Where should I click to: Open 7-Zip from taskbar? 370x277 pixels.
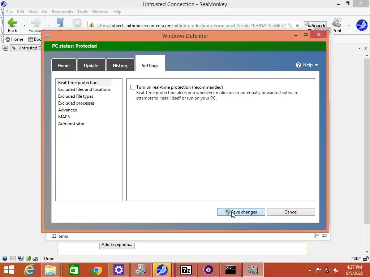point(186,270)
